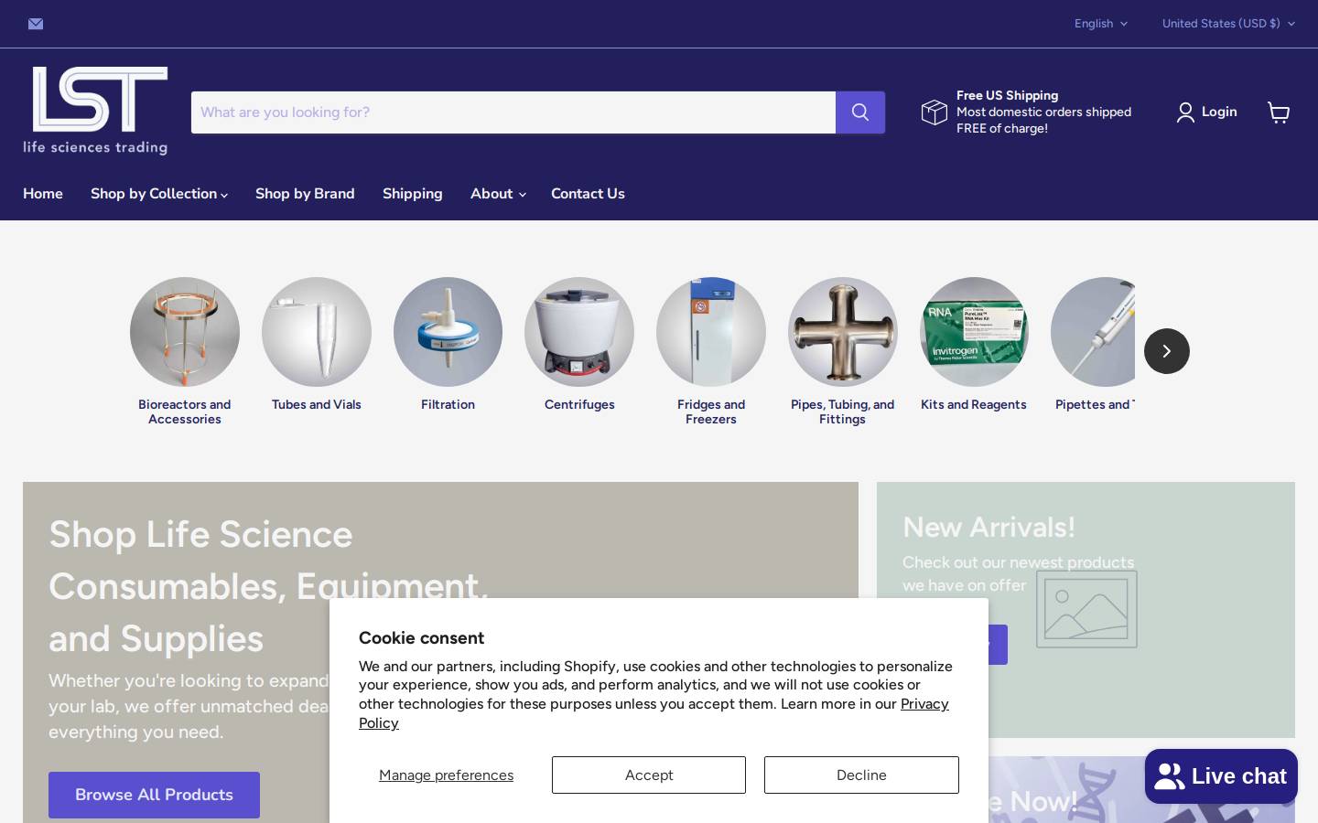Expand the Shop by Collection menu
This screenshot has height=823, width=1318.
[159, 194]
